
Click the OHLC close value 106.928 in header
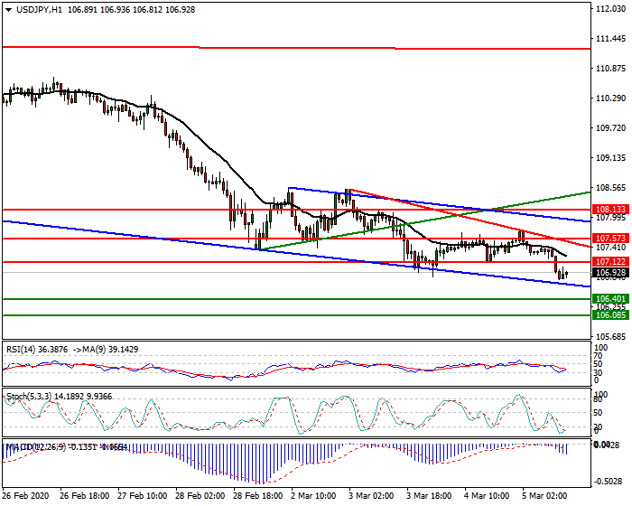tap(180, 10)
